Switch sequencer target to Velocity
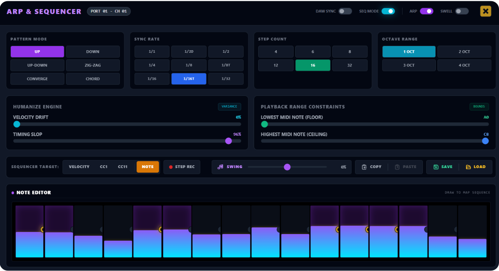 pos(79,167)
